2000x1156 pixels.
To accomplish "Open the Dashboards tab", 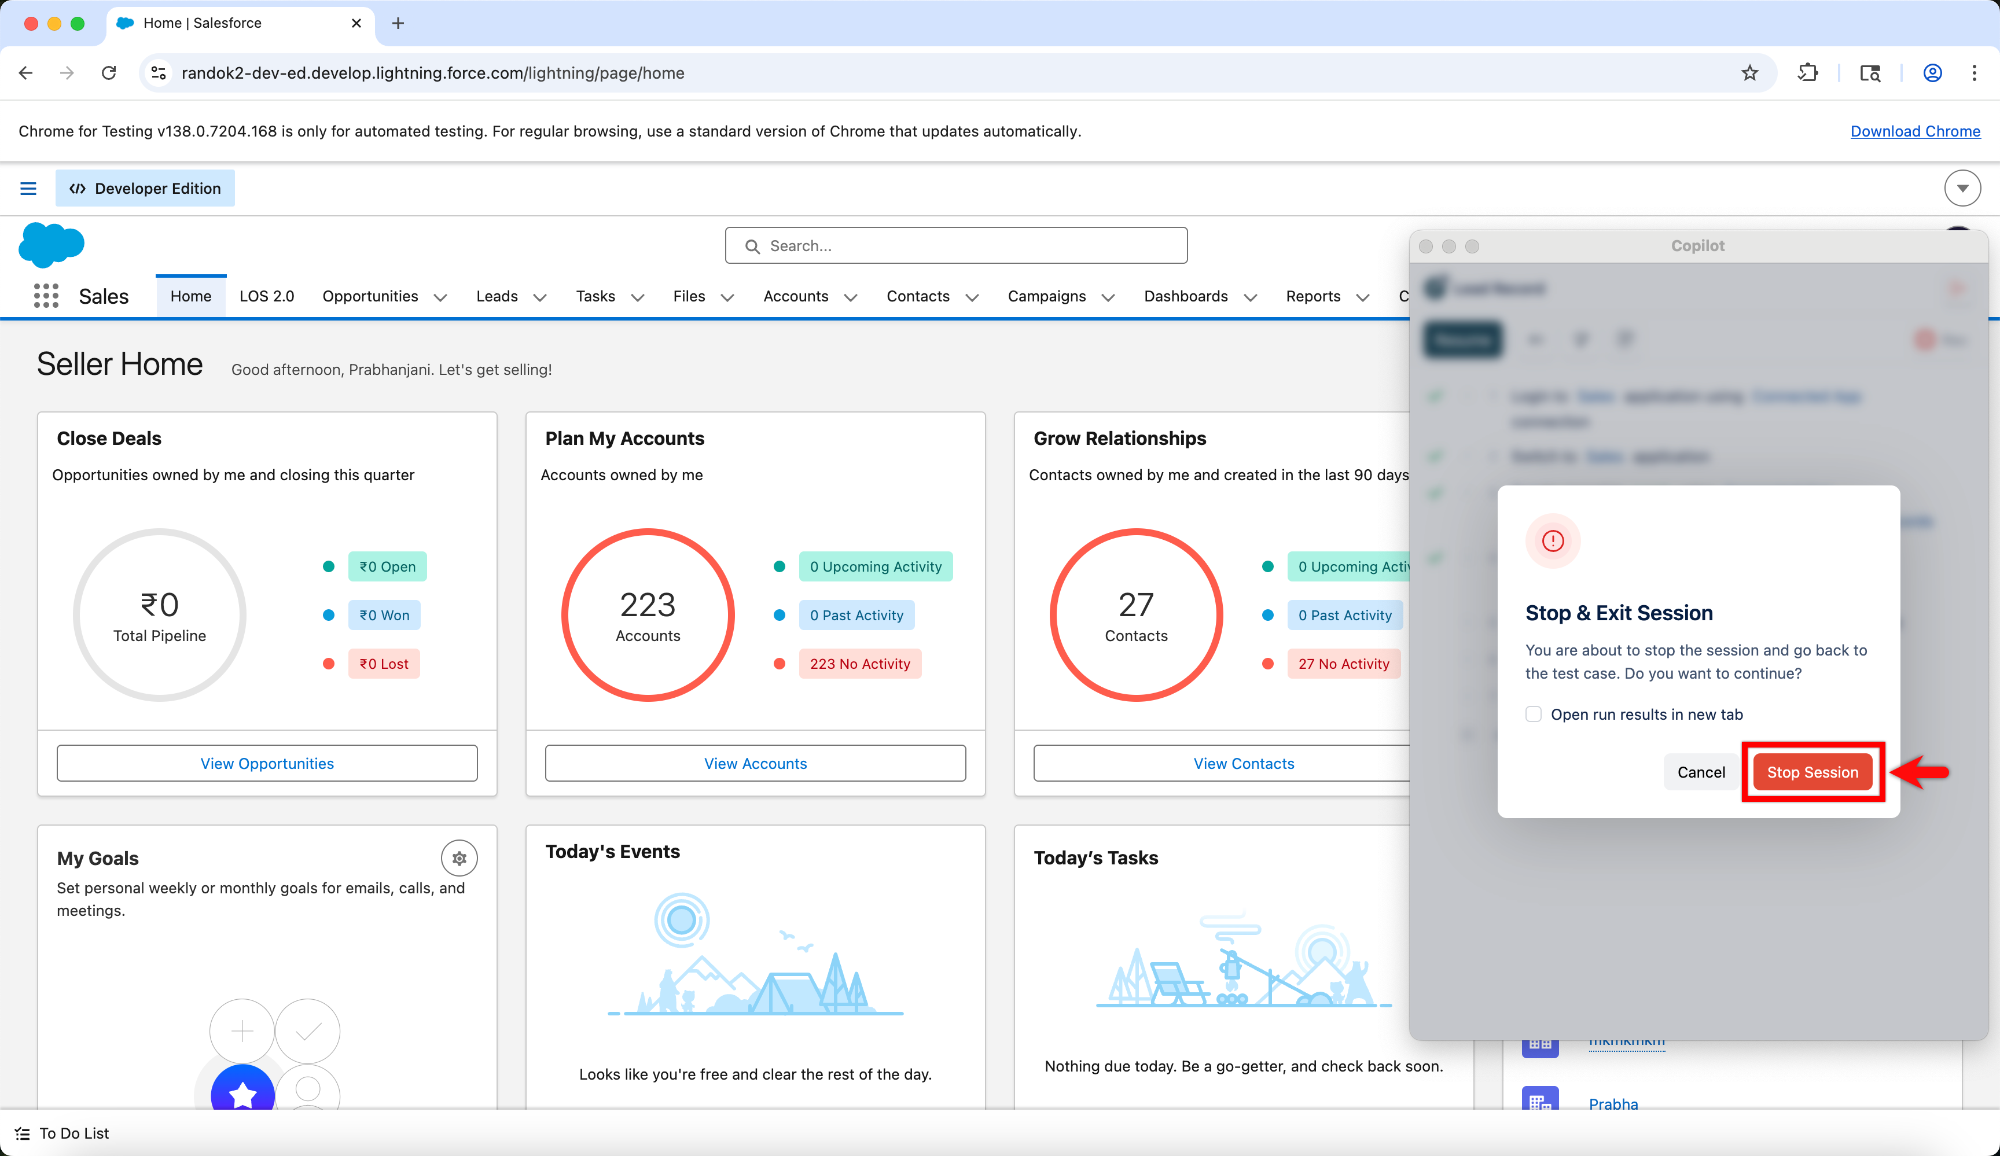I will click(1186, 296).
